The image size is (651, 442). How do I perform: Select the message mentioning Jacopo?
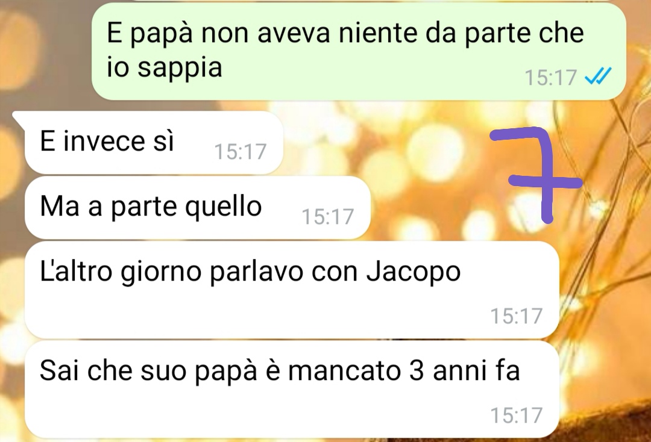click(x=292, y=290)
